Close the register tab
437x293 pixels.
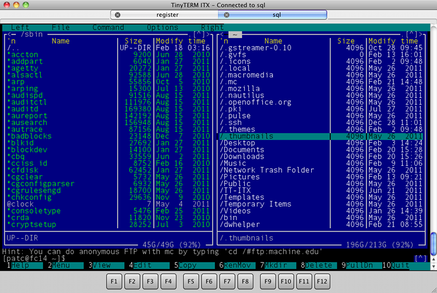118,14
